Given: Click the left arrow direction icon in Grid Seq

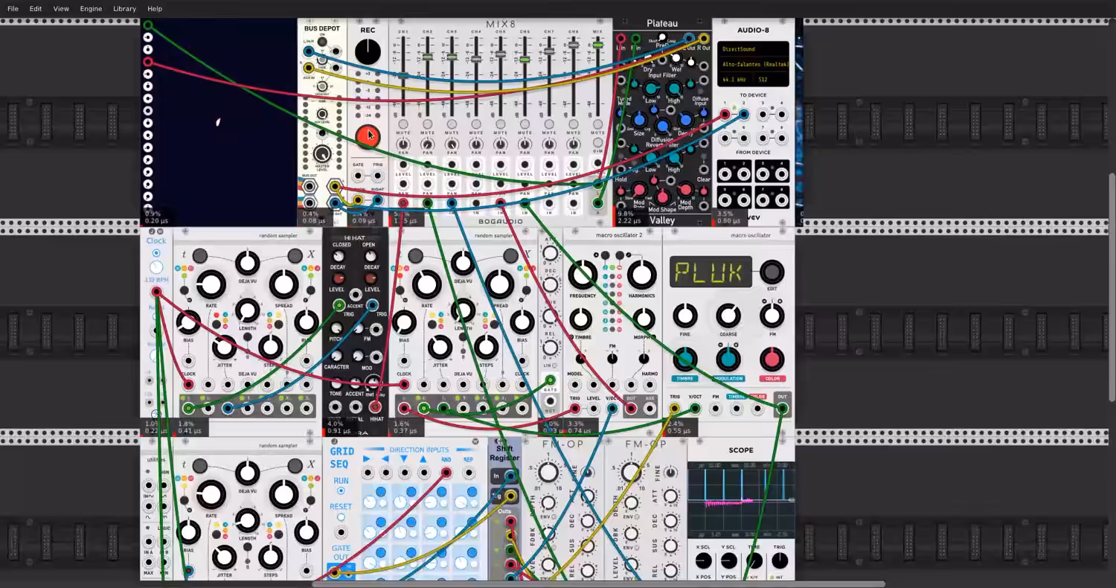Looking at the screenshot, I should tap(385, 459).
